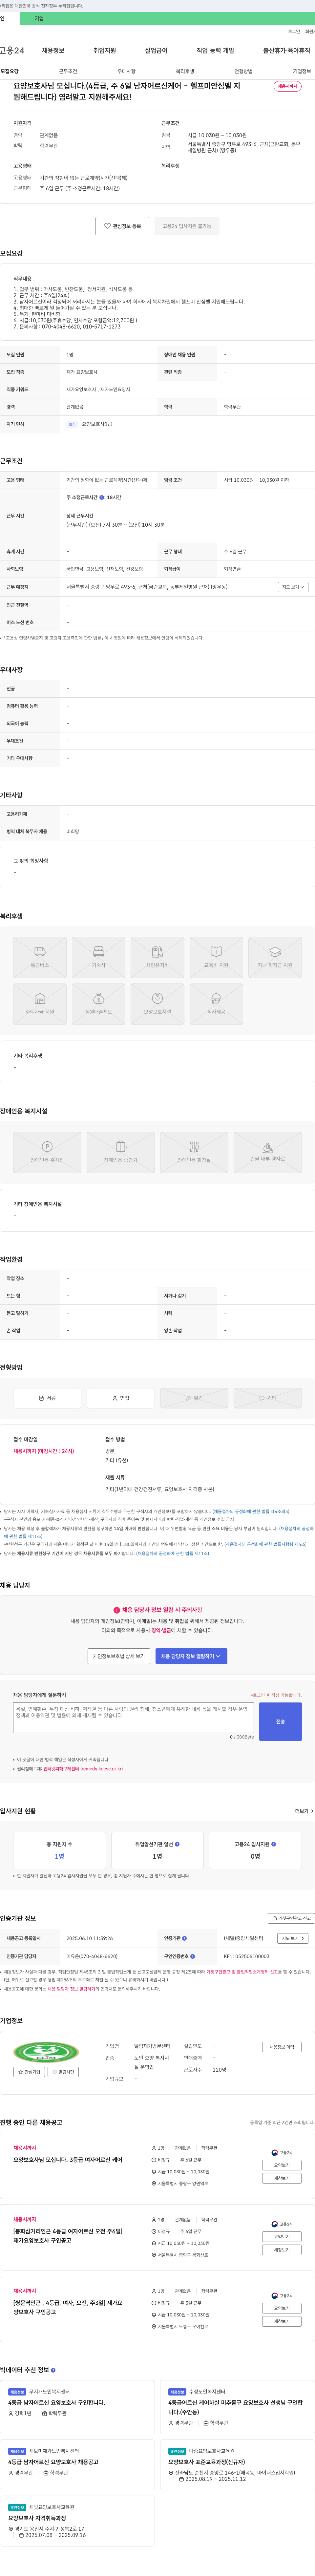
Task: Click the blue 전송 button
Action: click(280, 1721)
